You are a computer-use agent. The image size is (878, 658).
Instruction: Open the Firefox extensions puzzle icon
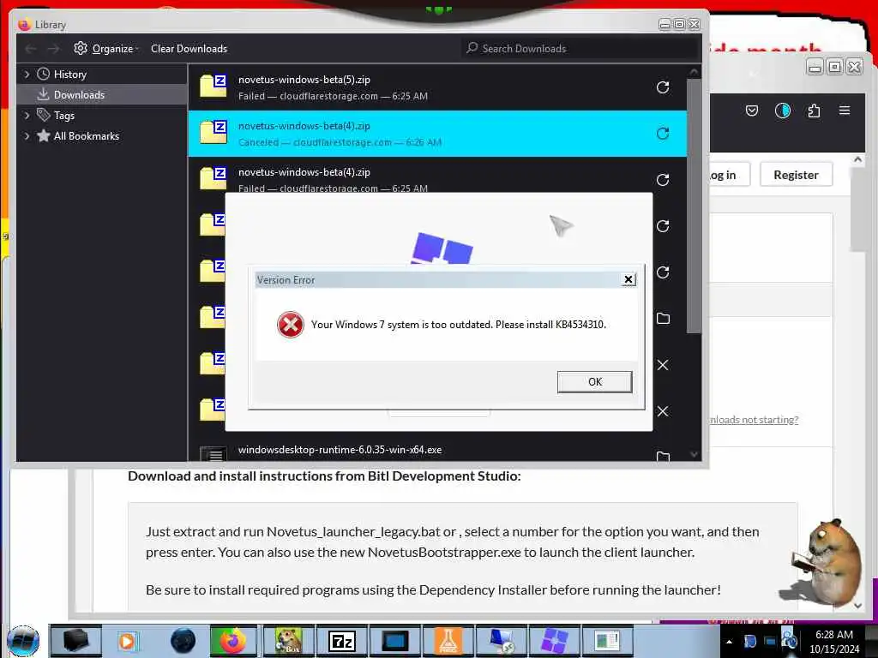click(814, 111)
